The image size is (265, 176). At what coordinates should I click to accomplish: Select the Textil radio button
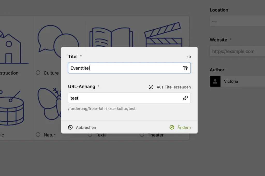click(x=90, y=135)
